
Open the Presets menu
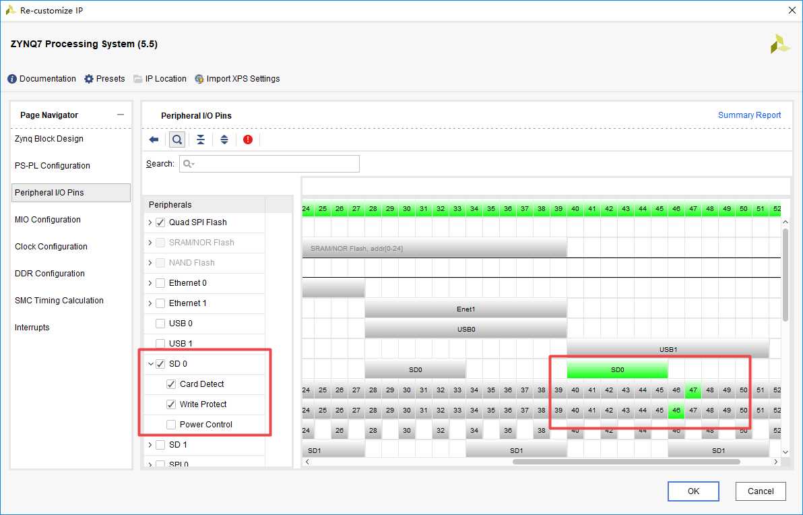pos(104,78)
